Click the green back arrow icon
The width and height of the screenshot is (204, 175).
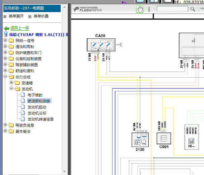click(6, 29)
